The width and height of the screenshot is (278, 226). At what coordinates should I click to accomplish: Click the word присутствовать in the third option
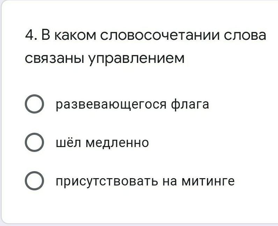coord(107,181)
